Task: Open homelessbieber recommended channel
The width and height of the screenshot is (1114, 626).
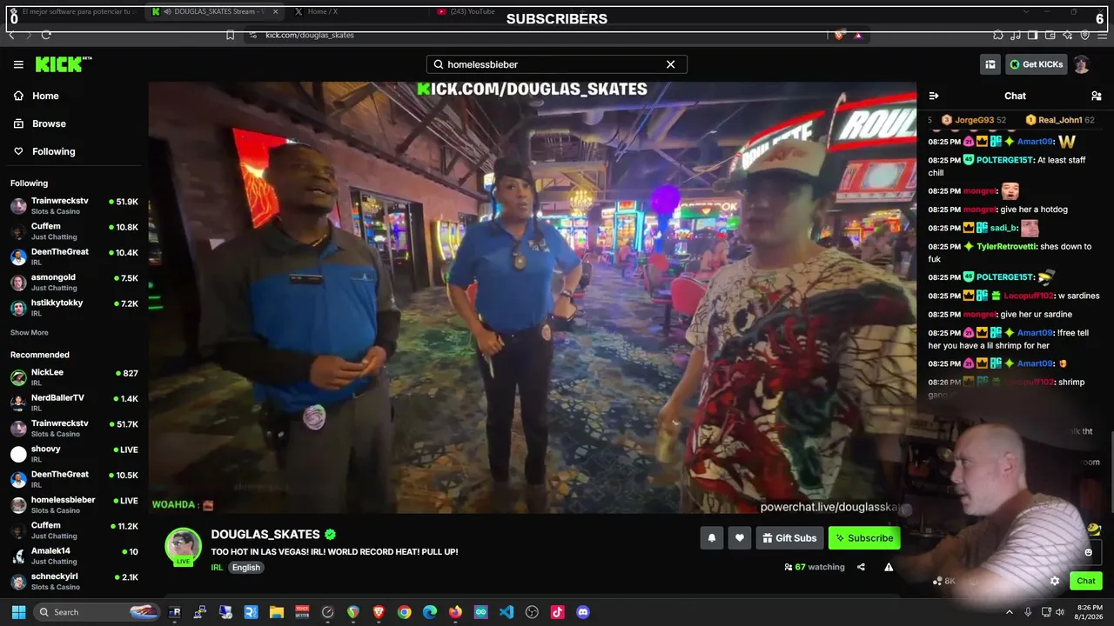Action: 74,504
